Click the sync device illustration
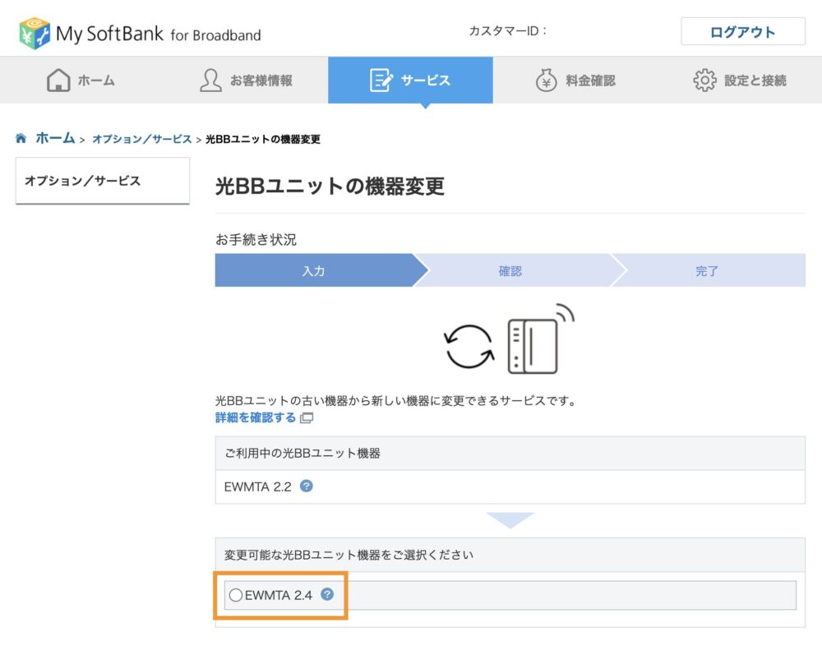This screenshot has height=650, width=822. (510, 341)
